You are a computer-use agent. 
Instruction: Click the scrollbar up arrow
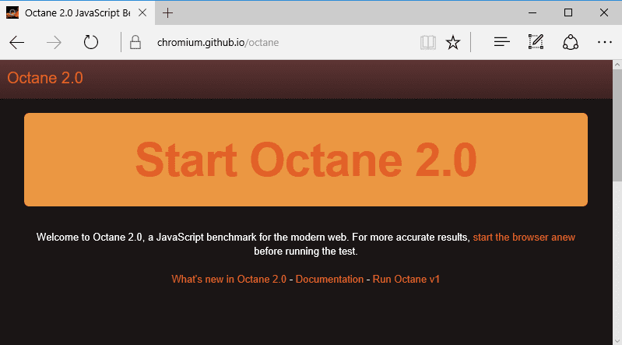[617, 65]
